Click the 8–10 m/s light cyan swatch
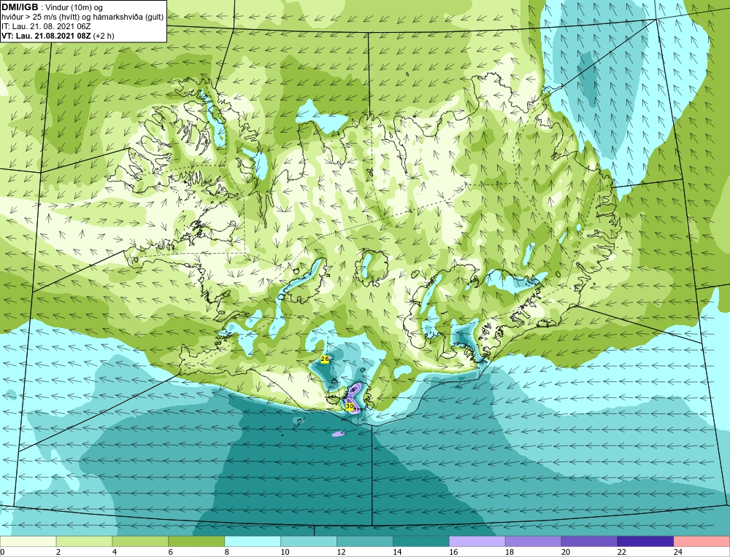This screenshot has width=730, height=557. pos(253,541)
